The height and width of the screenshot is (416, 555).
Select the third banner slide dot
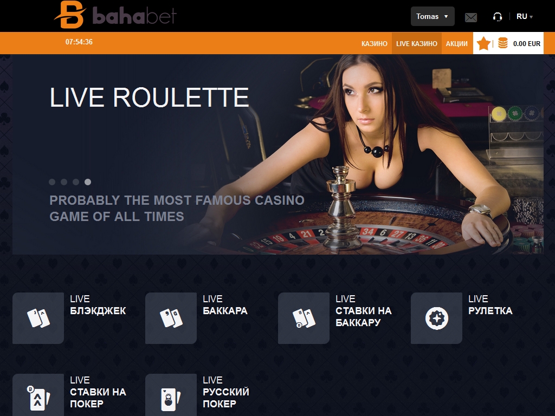pos(76,182)
